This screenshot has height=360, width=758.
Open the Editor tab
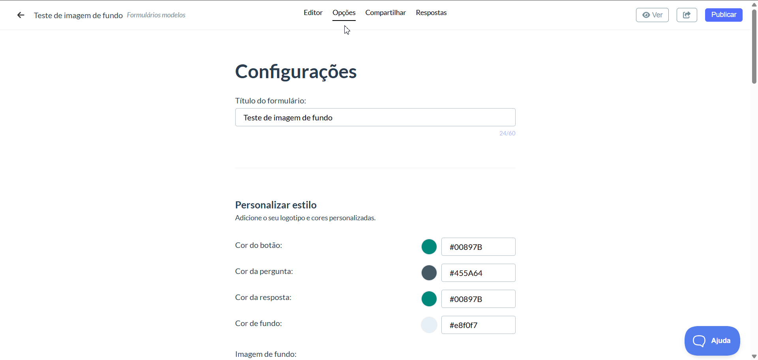313,13
